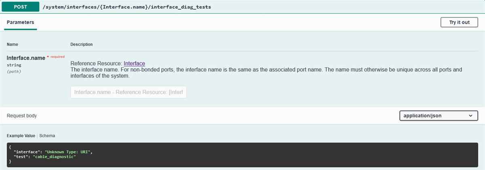Click the Name column header

tap(13, 44)
